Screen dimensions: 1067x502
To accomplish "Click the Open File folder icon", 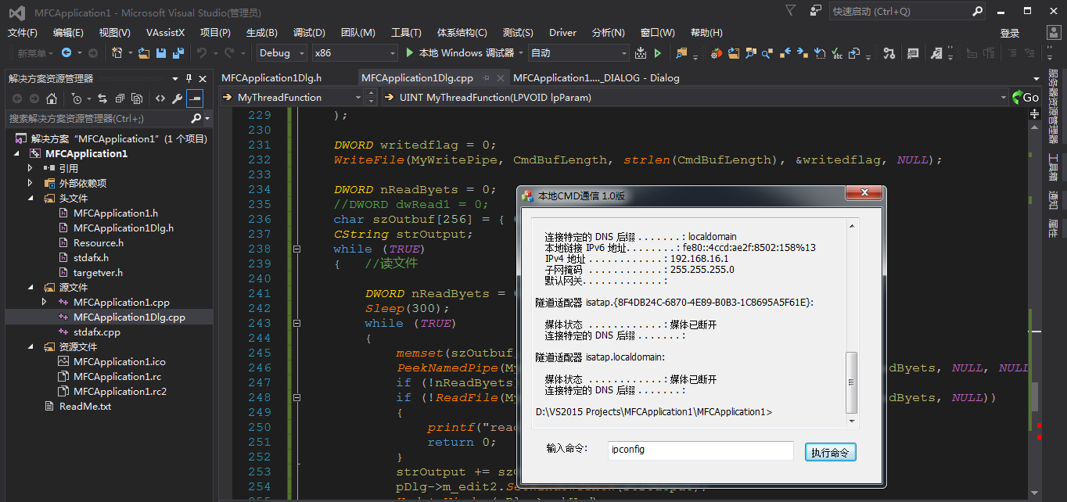I will click(144, 52).
